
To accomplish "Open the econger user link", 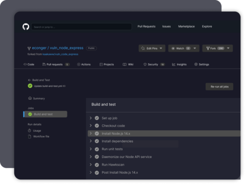I will pos(39,48).
